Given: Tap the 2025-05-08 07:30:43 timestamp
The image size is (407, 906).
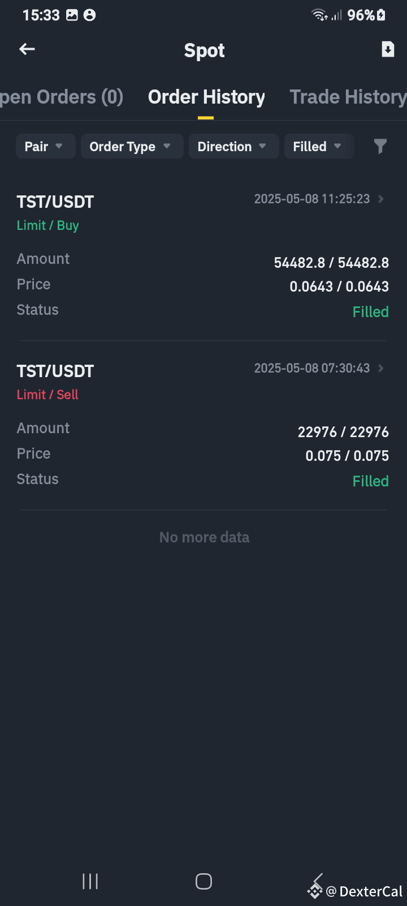Looking at the screenshot, I should (312, 368).
